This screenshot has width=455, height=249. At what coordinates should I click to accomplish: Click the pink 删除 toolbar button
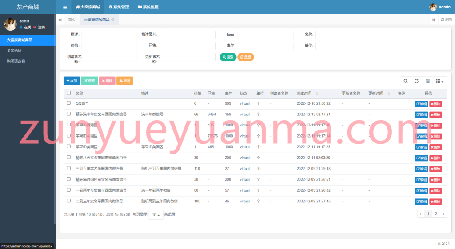(107, 81)
